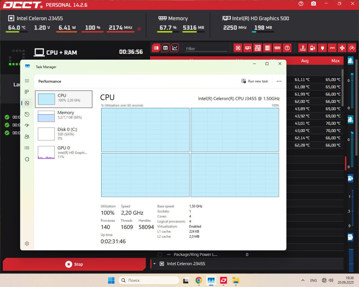
Task: Stop the running OCCT test
Action: [x=74, y=264]
